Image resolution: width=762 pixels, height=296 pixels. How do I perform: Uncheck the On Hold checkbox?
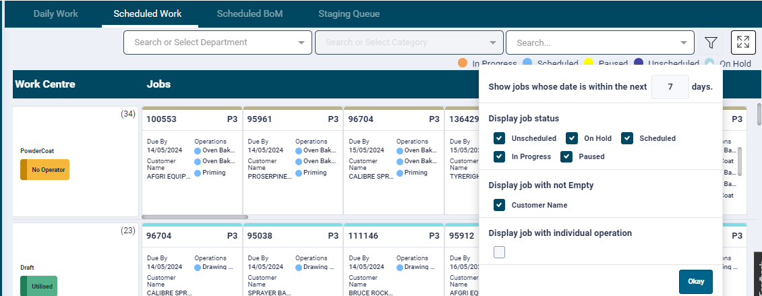(x=572, y=138)
